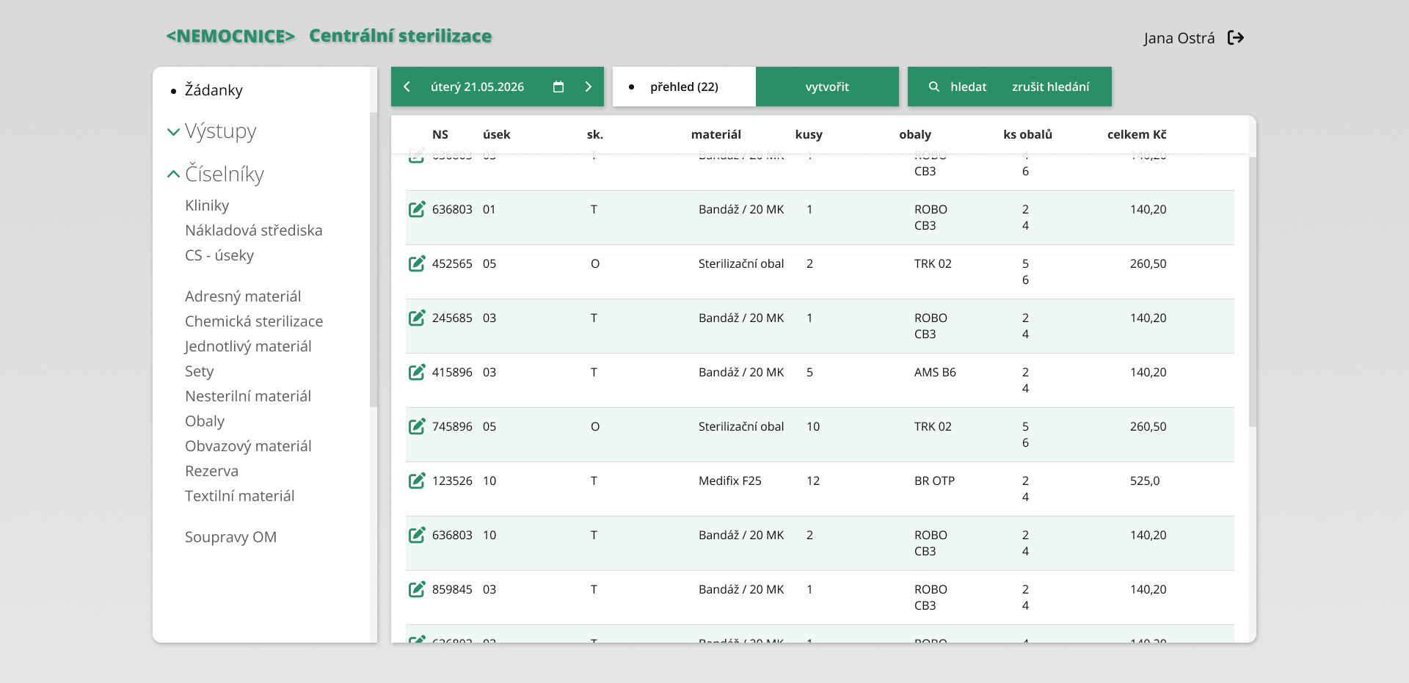Open Obvazový materiál list
This screenshot has height=683, width=1409.
click(x=248, y=446)
